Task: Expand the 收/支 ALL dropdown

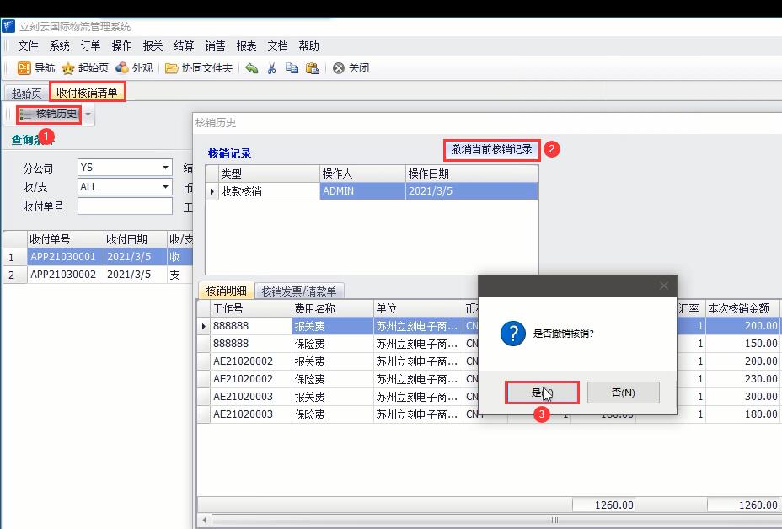Action: [165, 187]
